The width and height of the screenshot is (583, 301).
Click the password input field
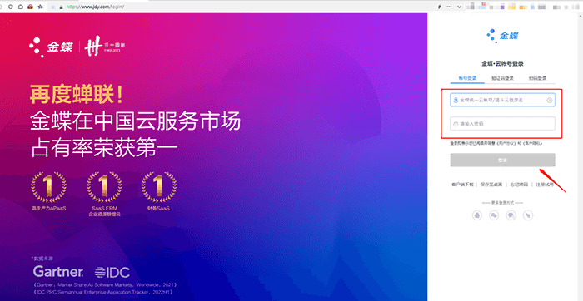[502, 124]
